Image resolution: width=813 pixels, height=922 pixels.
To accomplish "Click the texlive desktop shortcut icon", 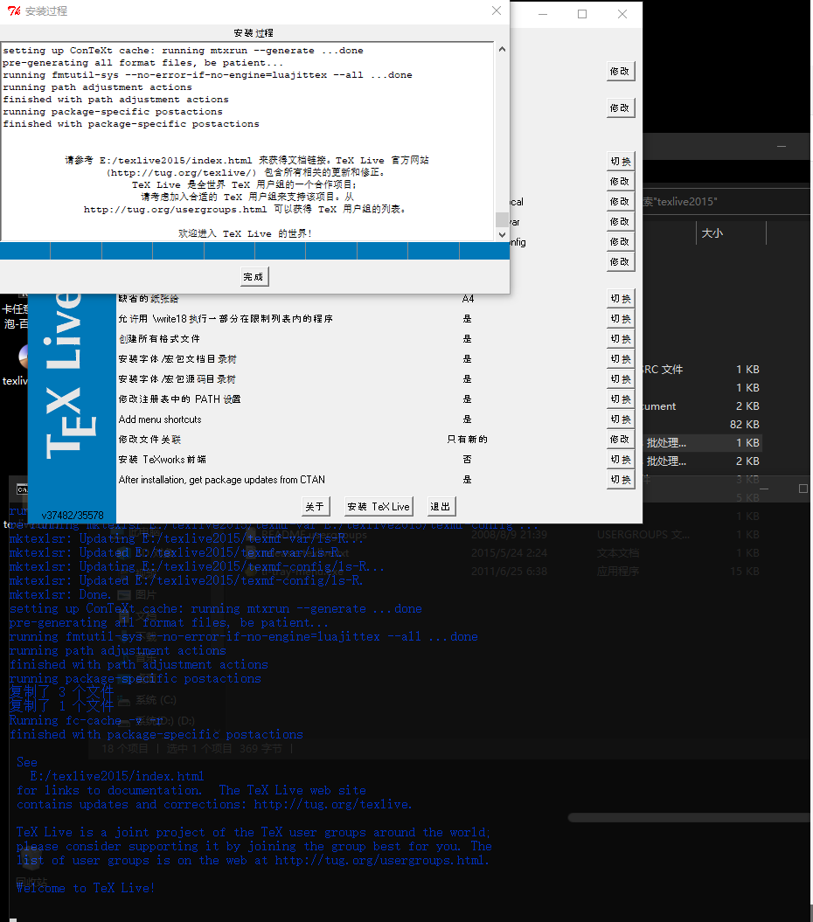I will [24, 357].
